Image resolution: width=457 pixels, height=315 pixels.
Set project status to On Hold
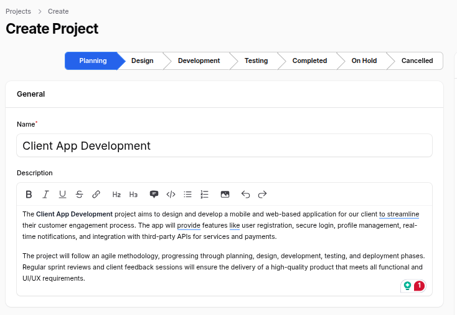(x=364, y=61)
